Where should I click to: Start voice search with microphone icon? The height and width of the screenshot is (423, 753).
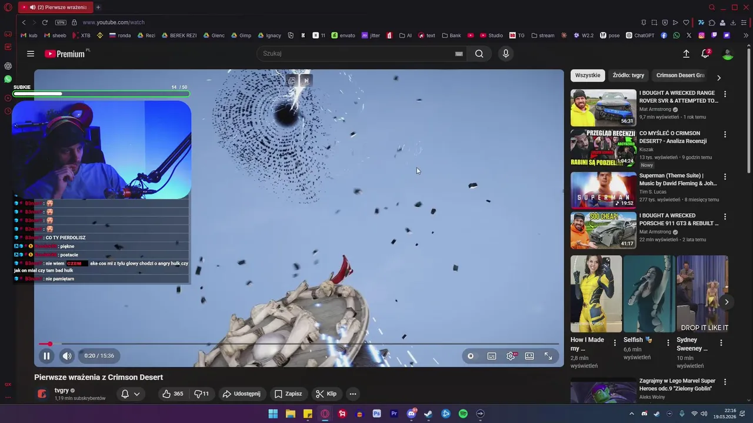505,53
